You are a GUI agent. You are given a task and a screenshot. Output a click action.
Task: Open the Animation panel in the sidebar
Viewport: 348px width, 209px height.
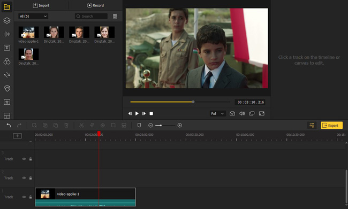(x=7, y=88)
